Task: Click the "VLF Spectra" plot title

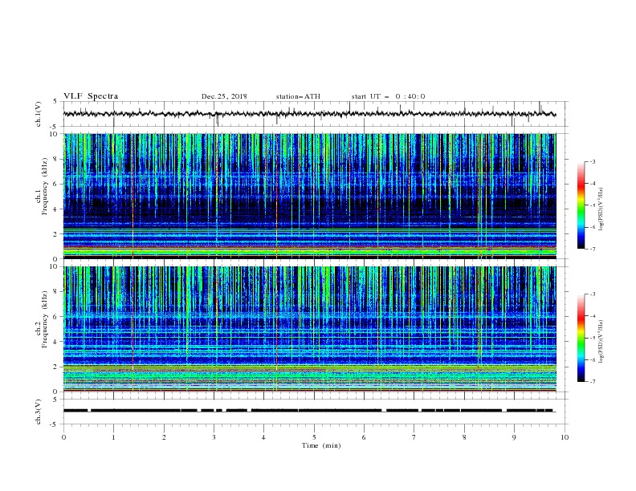Action: (x=91, y=96)
